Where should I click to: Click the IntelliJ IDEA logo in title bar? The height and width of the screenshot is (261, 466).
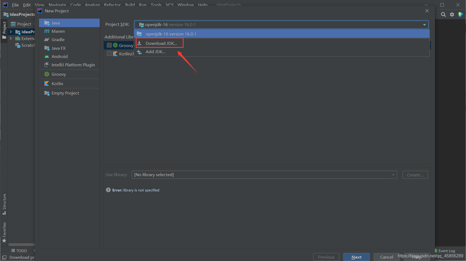(5, 5)
